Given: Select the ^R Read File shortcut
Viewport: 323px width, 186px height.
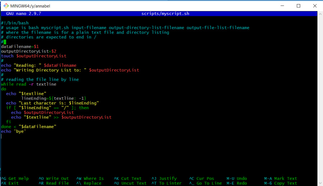Looking at the screenshot, I should 54,183.
